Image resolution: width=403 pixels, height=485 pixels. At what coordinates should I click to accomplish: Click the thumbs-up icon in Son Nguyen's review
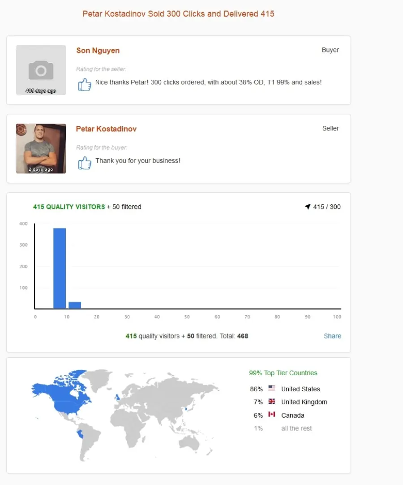pos(85,84)
